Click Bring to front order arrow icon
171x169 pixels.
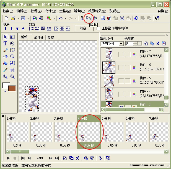17,29
